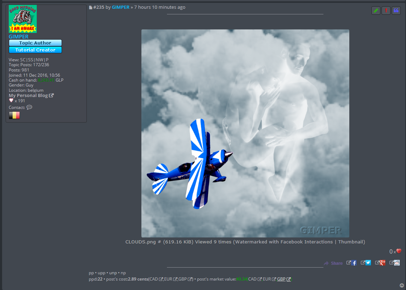Image resolution: width=406 pixels, height=290 pixels.
Task: Go to the pp post link
Action: pyautogui.click(x=91, y=273)
